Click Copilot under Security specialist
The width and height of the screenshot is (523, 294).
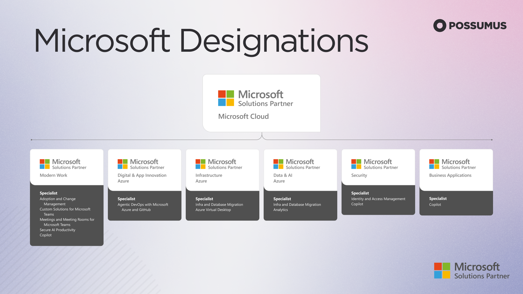click(357, 204)
